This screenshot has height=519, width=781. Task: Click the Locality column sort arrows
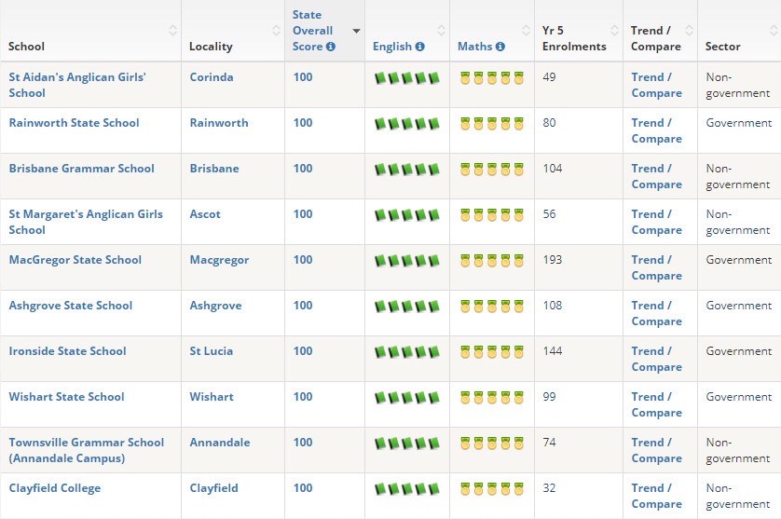(x=276, y=31)
